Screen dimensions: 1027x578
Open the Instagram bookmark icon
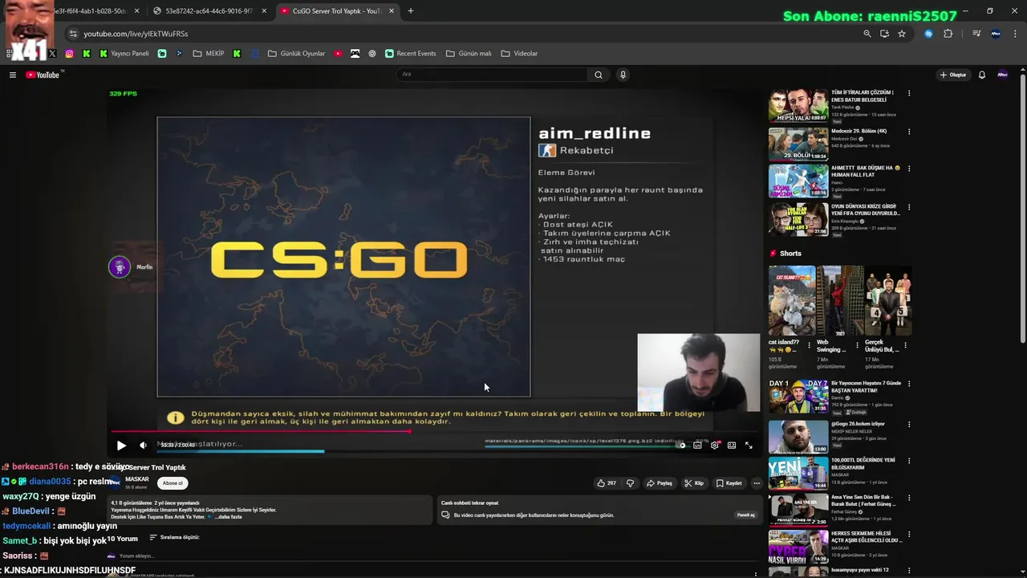coord(69,54)
